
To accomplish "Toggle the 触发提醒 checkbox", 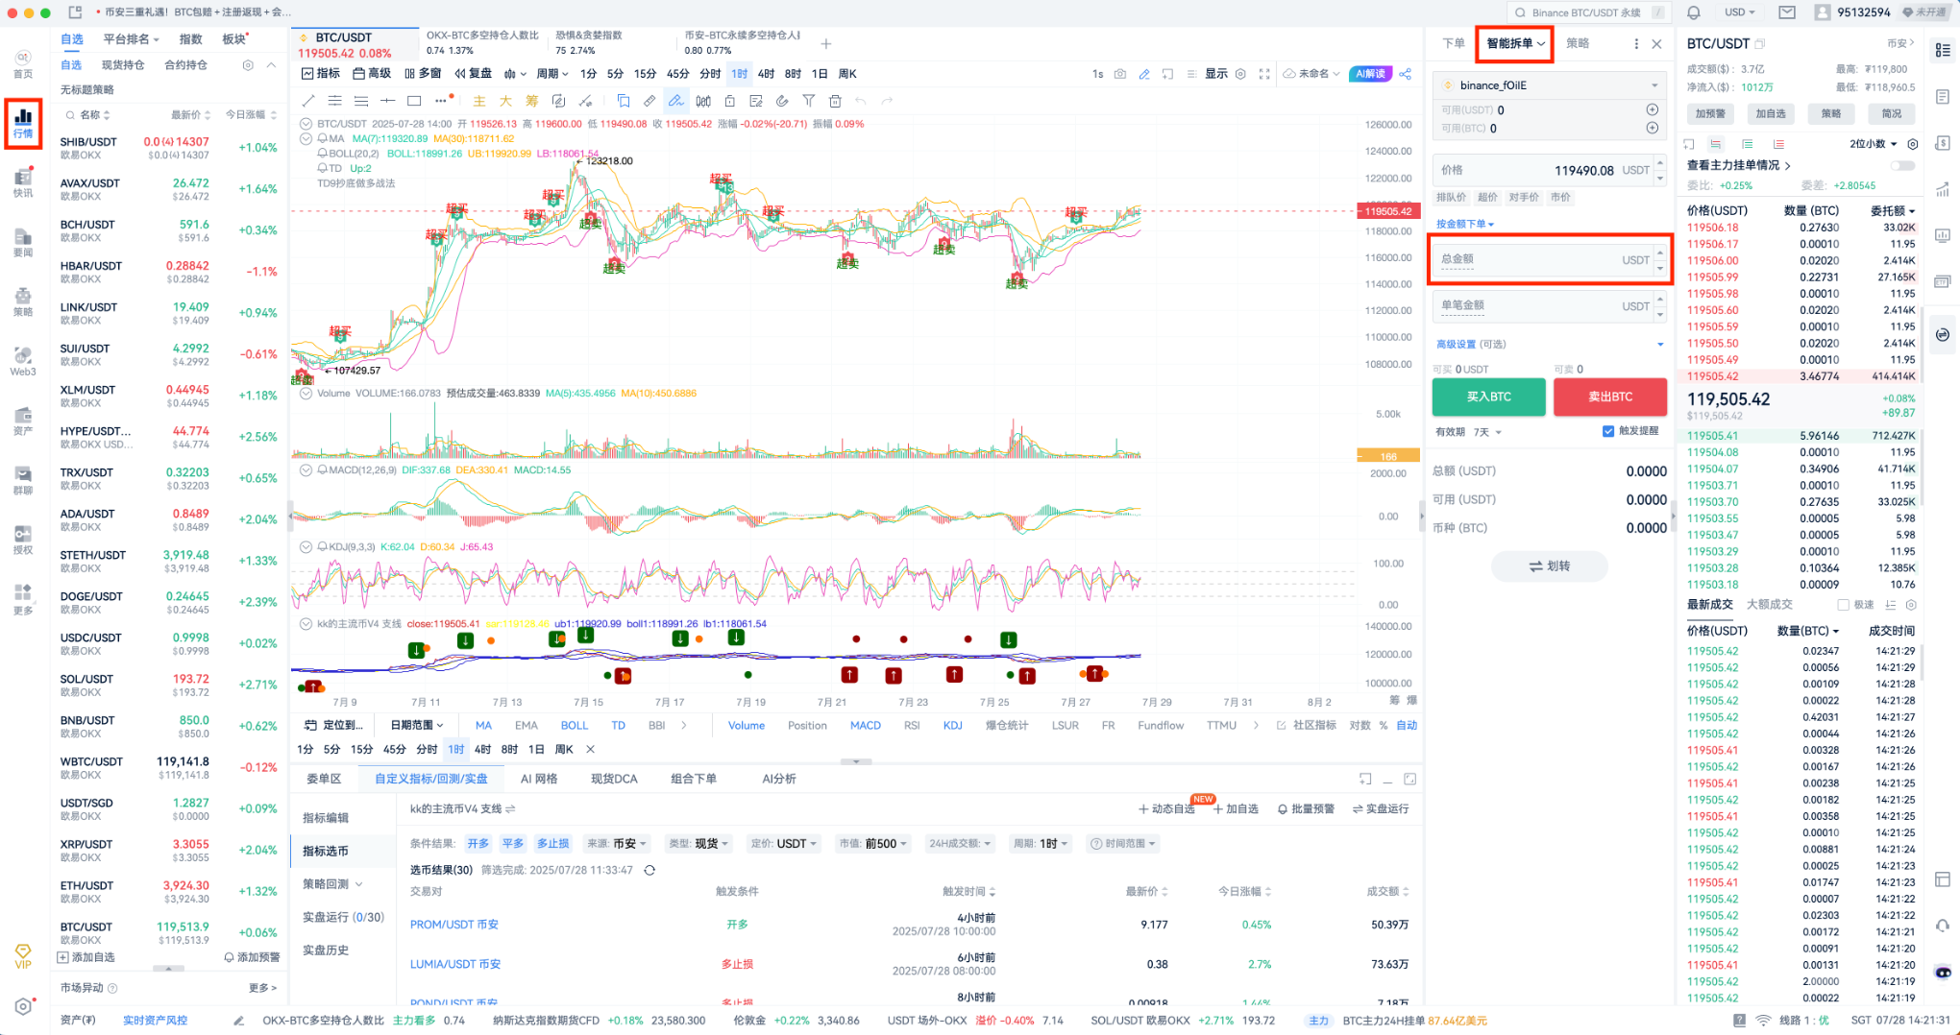I will [1608, 431].
